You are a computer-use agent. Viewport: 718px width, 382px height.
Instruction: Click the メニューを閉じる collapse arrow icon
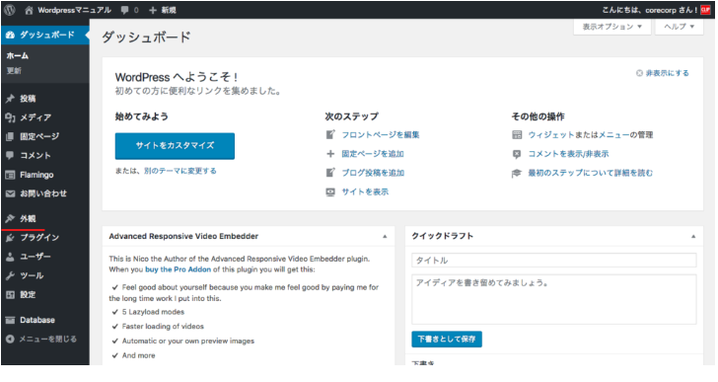pos(10,339)
